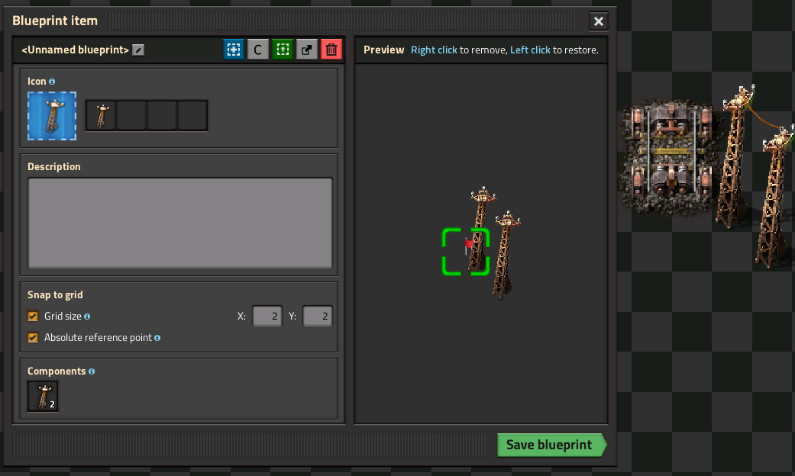Click the pencil icon to rename blueprint
The image size is (795, 476).
(137, 50)
